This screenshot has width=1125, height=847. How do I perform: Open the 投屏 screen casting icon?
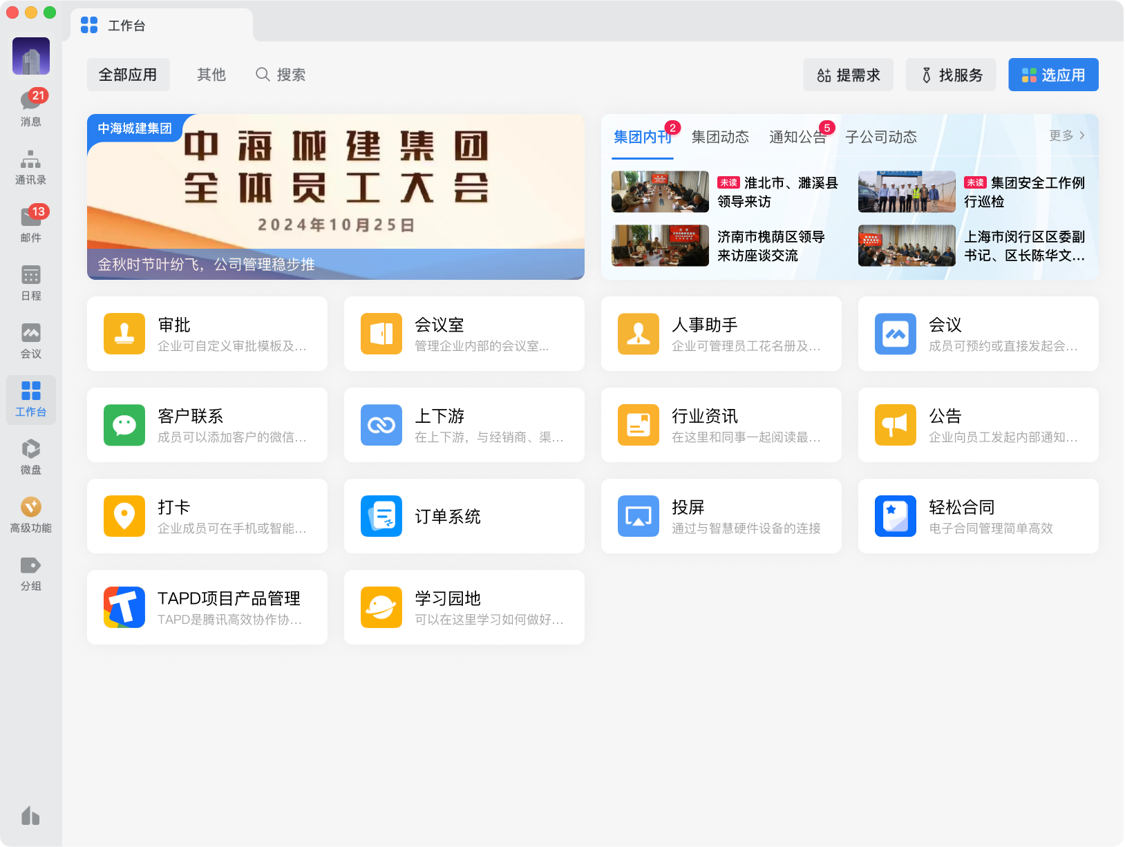tap(639, 516)
